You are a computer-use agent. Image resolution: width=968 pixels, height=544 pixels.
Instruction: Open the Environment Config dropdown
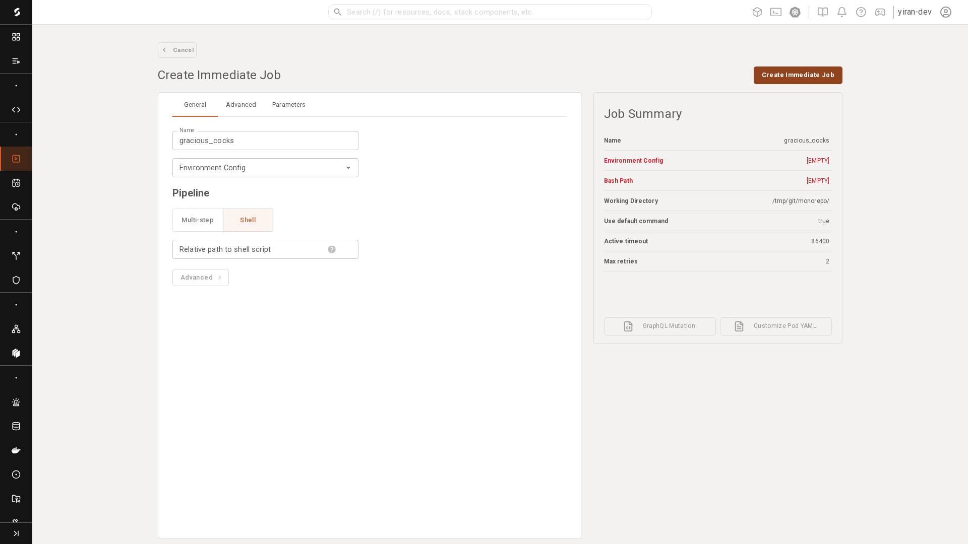coord(265,168)
